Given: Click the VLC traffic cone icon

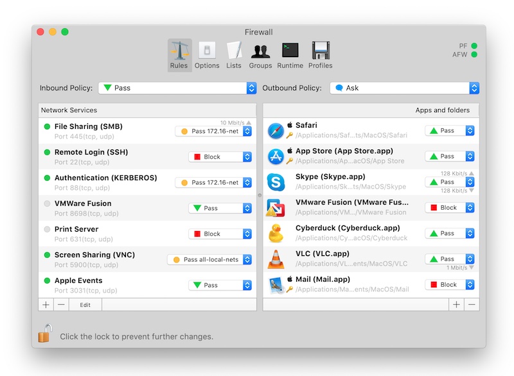Looking at the screenshot, I should coord(276,259).
